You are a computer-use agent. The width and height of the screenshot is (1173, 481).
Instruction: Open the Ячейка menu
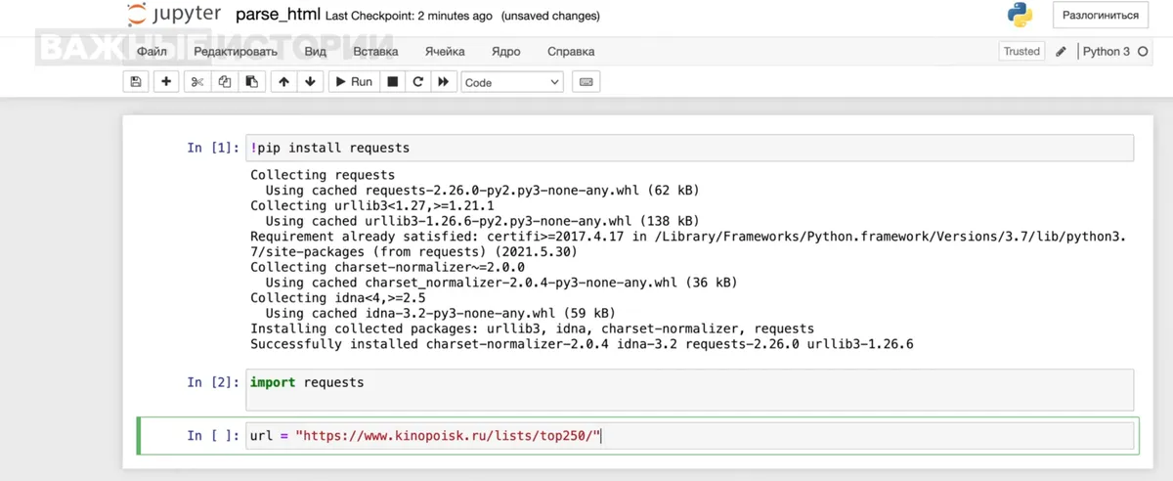pos(445,51)
